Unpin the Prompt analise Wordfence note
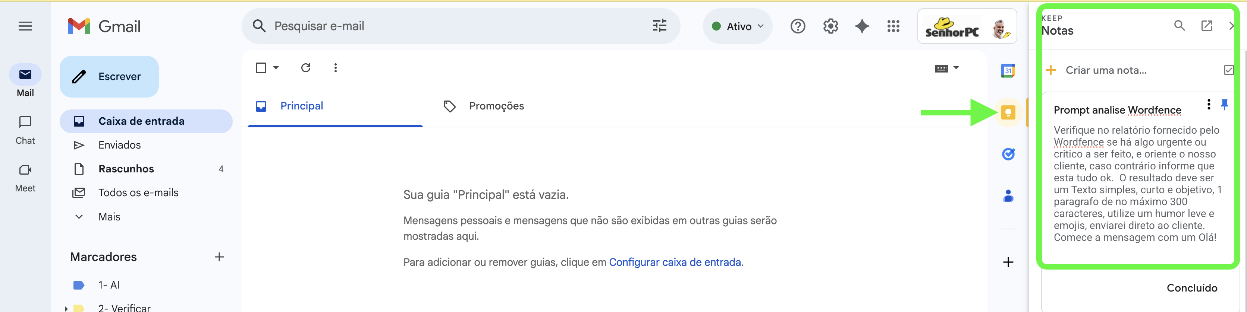Viewport: 1247px width, 312px height. pos(1224,104)
